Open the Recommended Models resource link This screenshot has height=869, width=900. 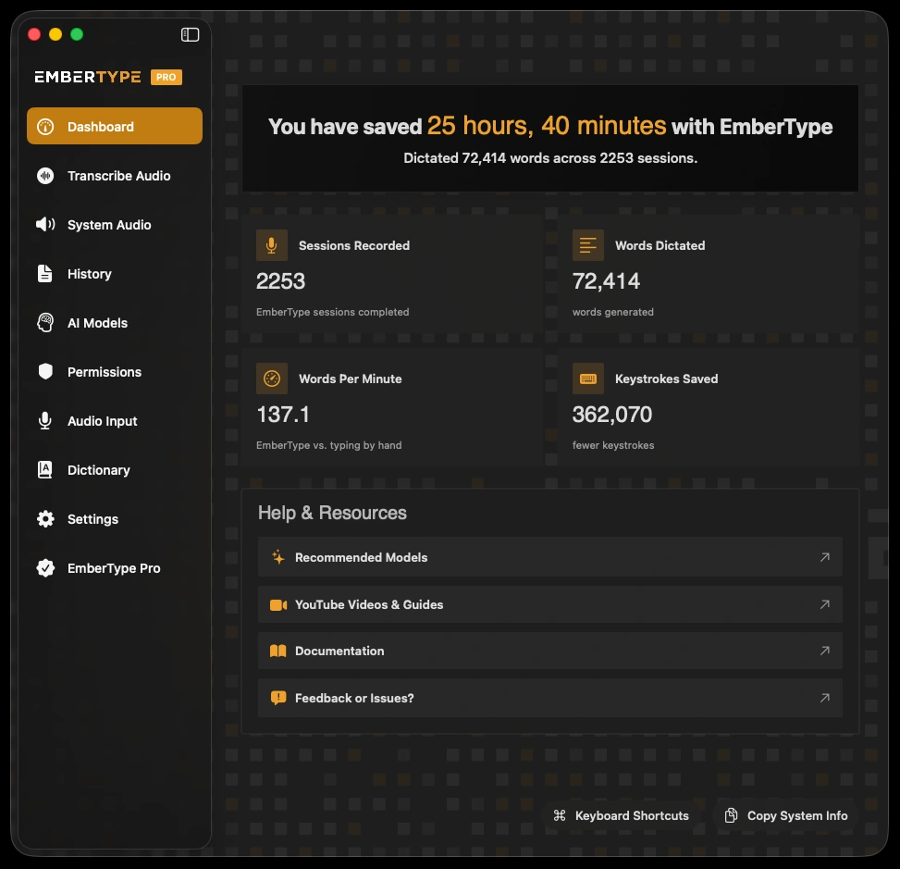(x=550, y=557)
